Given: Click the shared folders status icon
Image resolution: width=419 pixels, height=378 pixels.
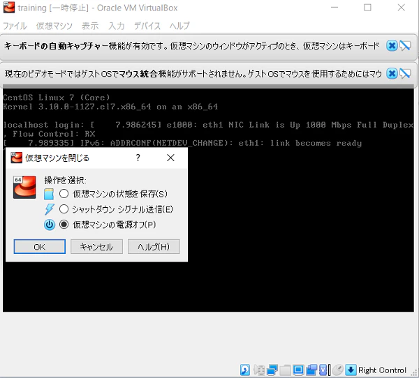Looking at the screenshot, I should pos(285,370).
